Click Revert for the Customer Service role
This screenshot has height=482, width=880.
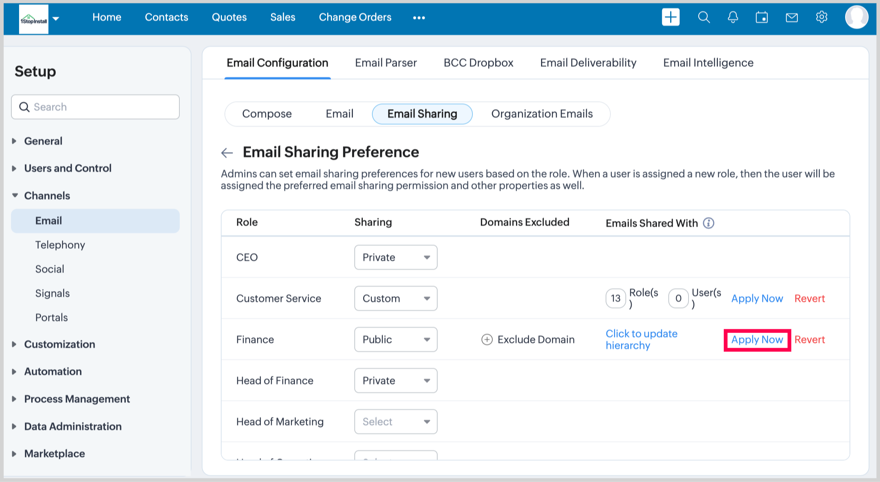[809, 298]
